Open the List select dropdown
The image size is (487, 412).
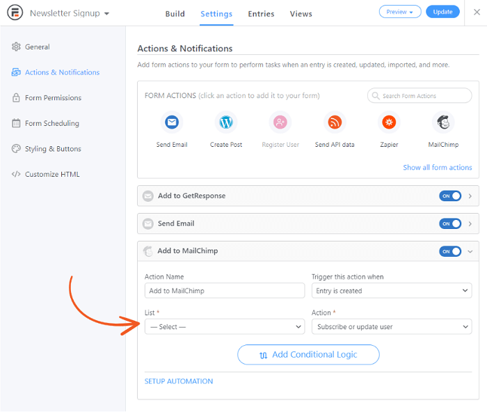click(x=225, y=326)
